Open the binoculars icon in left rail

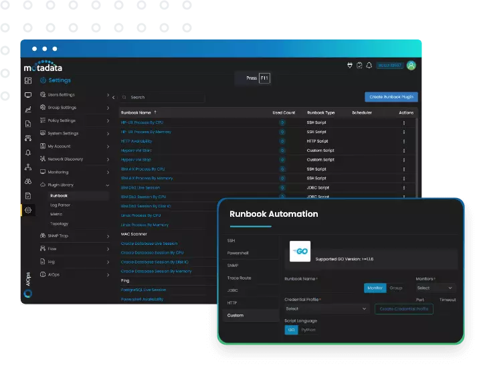click(x=28, y=181)
